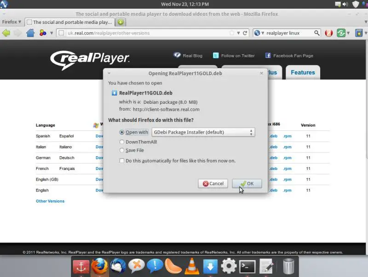Open the URL bar history dropdown arrow
Screen dimensions: 368x277
click(238, 33)
